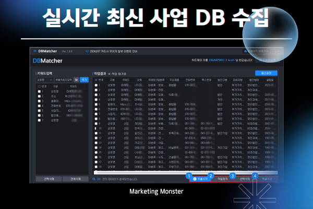Click 개인기업 cell in results row 14
The width and height of the screenshot is (313, 209).
222,147
